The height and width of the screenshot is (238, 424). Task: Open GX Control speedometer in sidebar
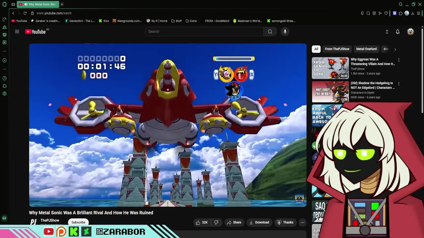tap(4, 20)
